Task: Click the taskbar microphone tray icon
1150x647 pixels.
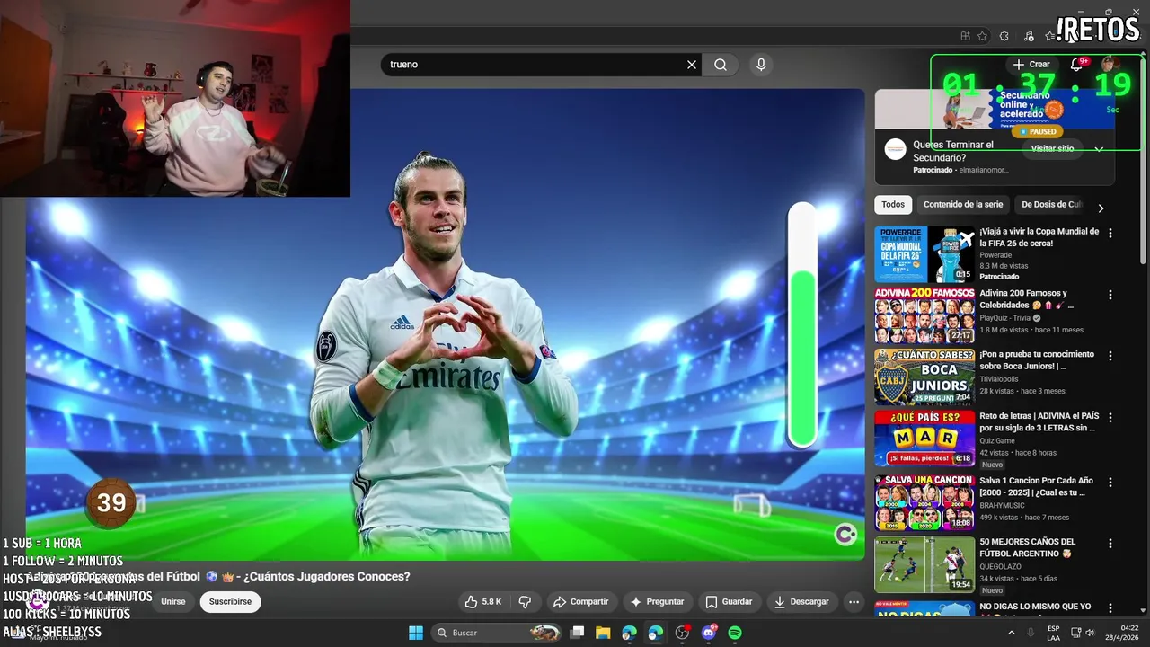Action: click(1031, 633)
